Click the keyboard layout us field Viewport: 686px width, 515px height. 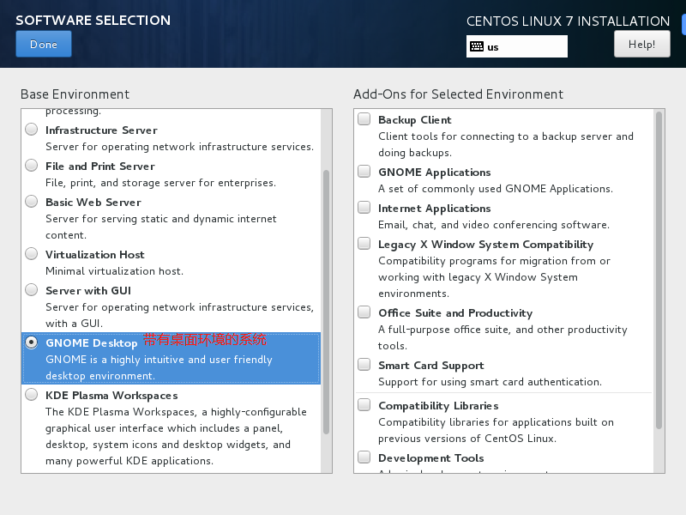[525, 47]
